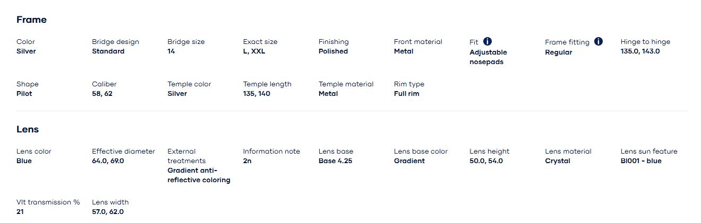Click the Pilot shape value

point(24,94)
